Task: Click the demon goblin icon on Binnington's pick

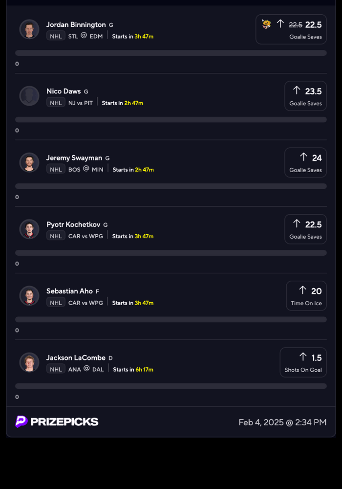Action: coord(266,24)
